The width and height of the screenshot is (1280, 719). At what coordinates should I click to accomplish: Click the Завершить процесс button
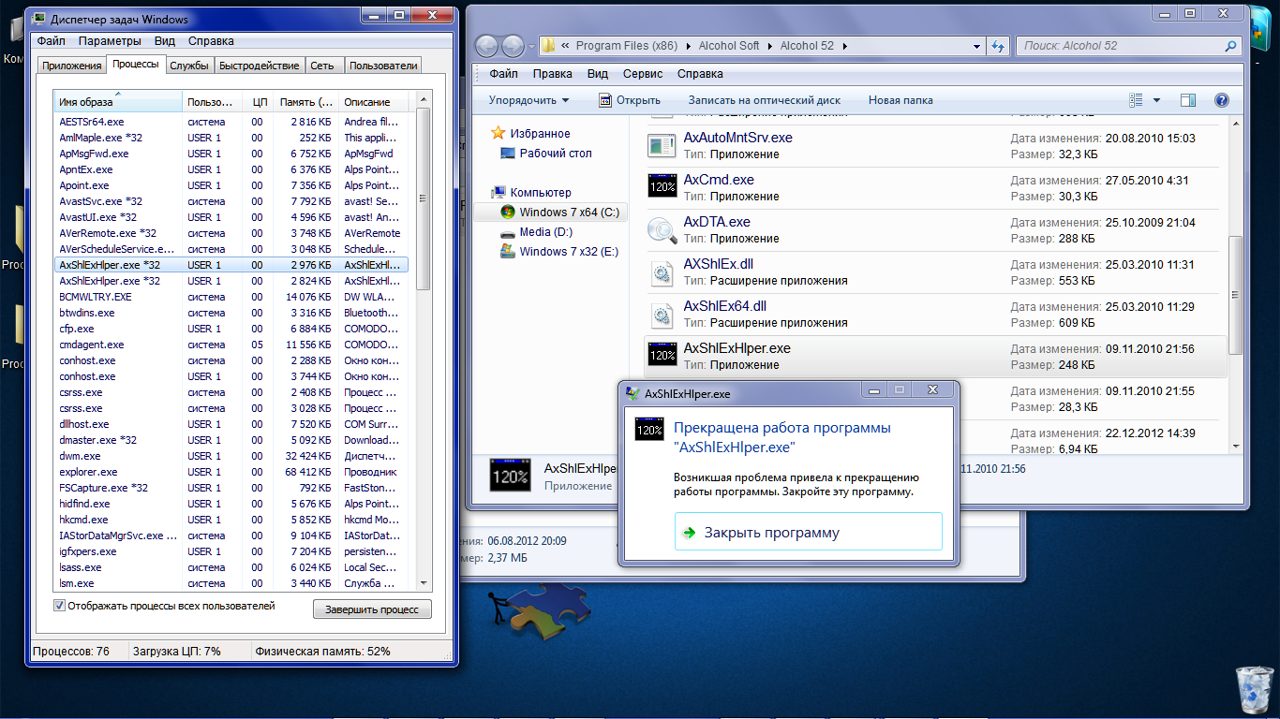(x=372, y=609)
